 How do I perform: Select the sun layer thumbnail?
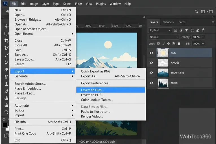pyautogui.click(x=163, y=53)
